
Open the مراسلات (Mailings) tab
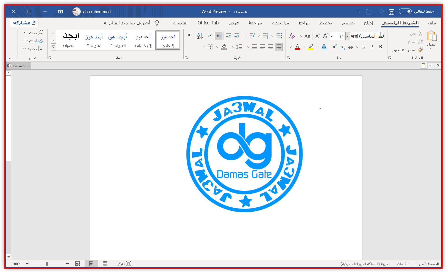tap(280, 23)
